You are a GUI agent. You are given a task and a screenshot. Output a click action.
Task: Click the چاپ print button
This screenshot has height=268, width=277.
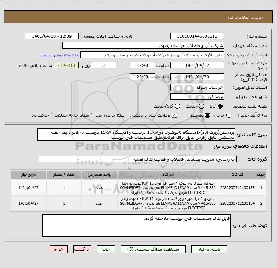click(106, 249)
